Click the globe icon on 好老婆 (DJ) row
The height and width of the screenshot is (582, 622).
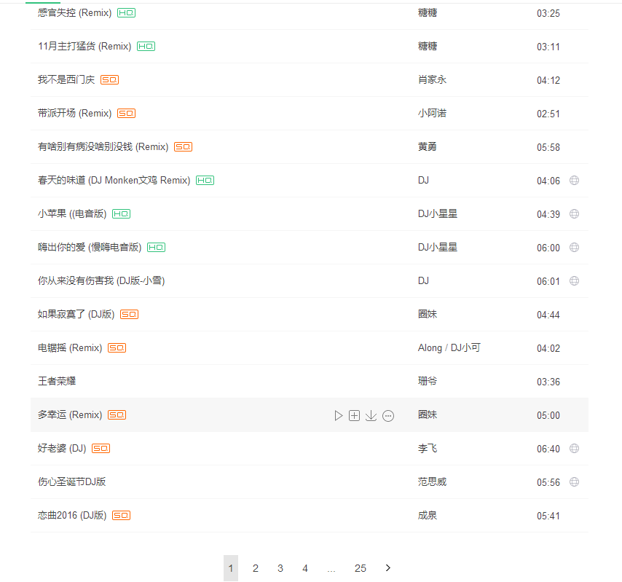pyautogui.click(x=574, y=449)
